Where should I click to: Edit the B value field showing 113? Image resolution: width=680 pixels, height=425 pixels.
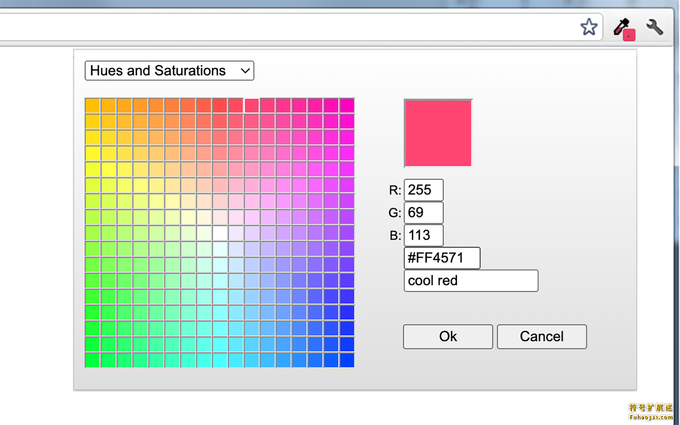[423, 235]
